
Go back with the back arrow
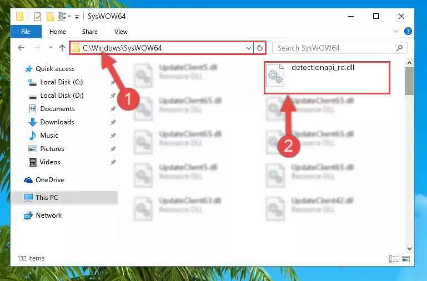tap(21, 48)
